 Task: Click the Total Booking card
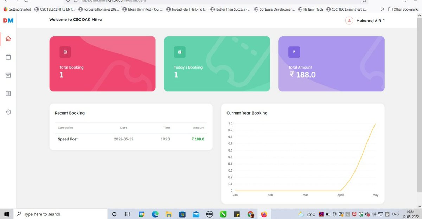point(102,64)
